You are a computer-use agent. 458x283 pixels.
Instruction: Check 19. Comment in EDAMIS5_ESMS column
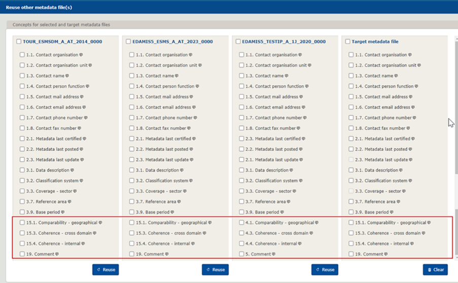[x=132, y=254]
